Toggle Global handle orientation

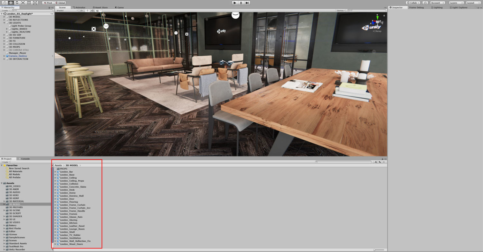click(x=61, y=3)
